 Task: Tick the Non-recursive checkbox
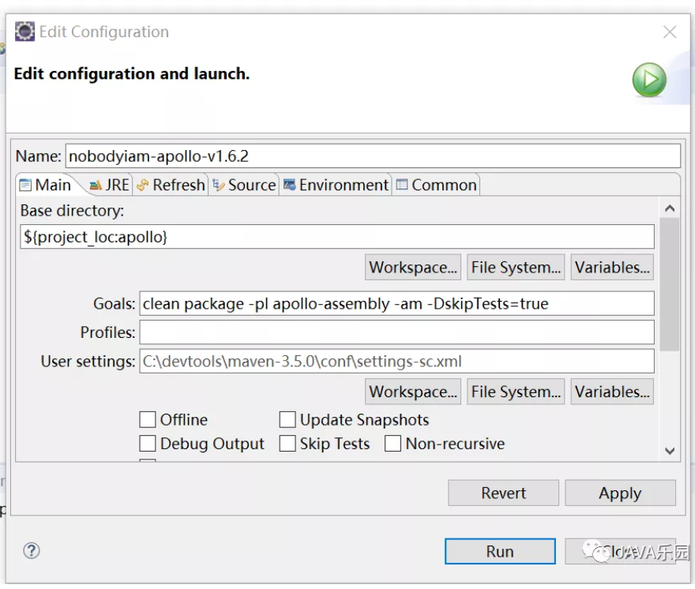click(393, 444)
